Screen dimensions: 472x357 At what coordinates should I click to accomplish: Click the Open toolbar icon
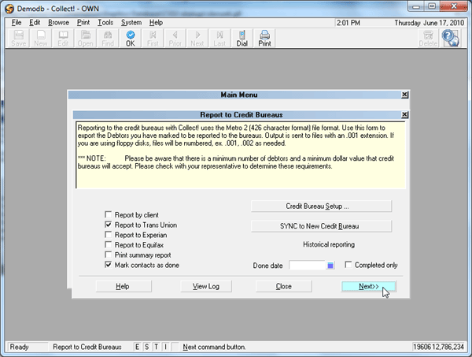pyautogui.click(x=85, y=39)
